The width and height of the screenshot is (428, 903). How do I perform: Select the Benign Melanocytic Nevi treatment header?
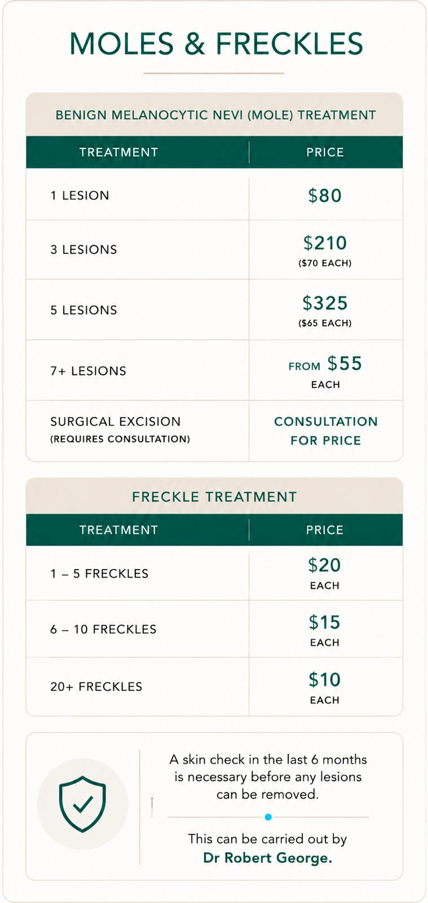pos(215,115)
